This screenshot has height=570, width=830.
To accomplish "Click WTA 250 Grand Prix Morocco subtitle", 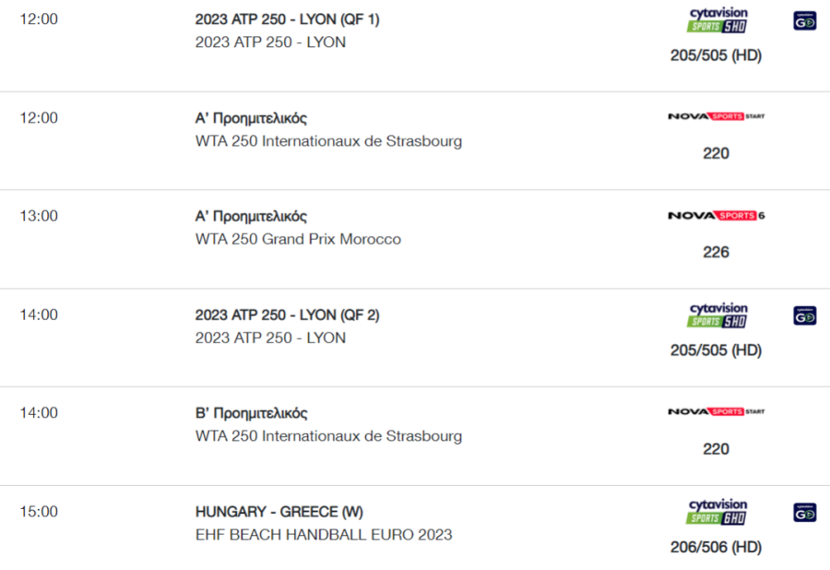I will pyautogui.click(x=298, y=239).
